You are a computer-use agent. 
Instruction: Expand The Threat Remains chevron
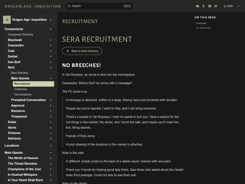tap(51, 164)
